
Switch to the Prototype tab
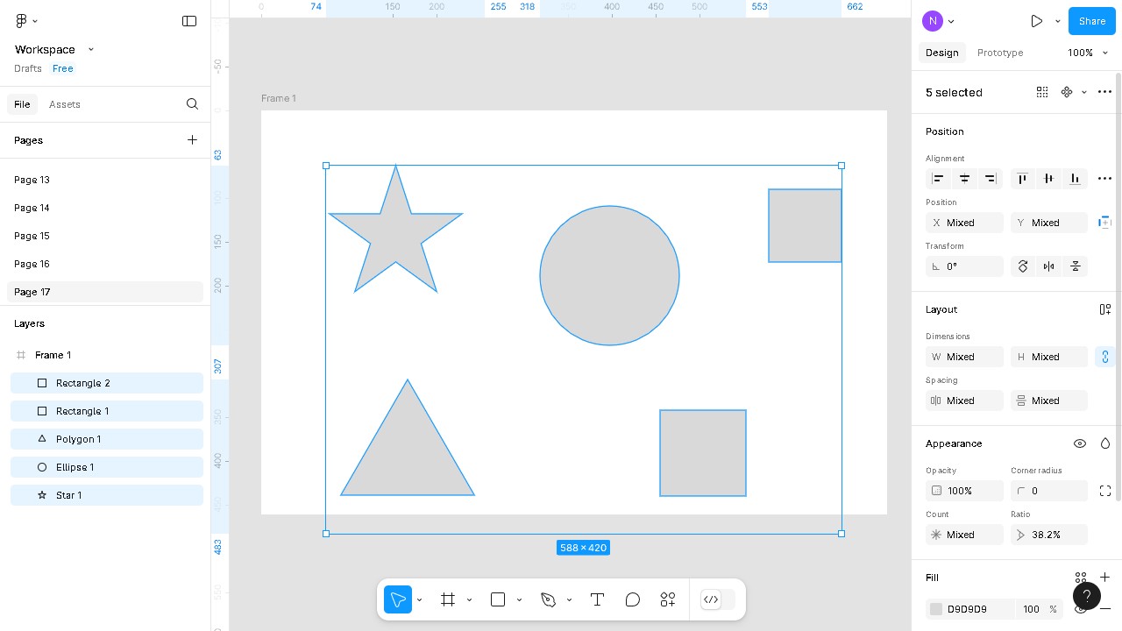999,53
